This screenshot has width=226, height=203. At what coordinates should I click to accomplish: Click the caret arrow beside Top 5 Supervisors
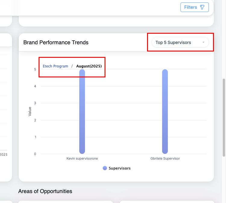tap(203, 42)
